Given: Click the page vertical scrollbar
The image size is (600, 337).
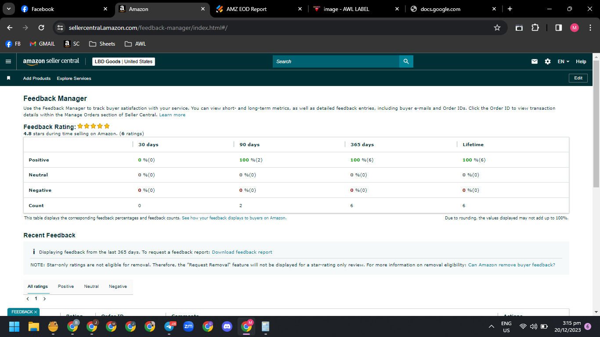Looking at the screenshot, I should tap(596, 124).
